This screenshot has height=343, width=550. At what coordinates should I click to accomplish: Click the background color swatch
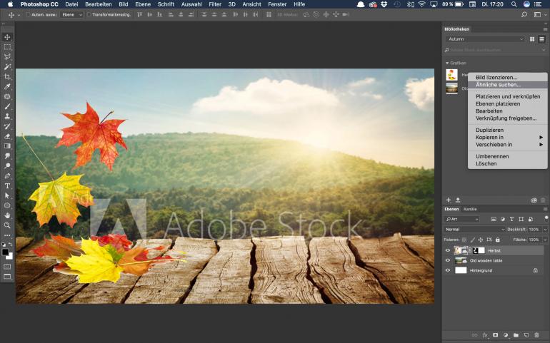click(x=11, y=257)
